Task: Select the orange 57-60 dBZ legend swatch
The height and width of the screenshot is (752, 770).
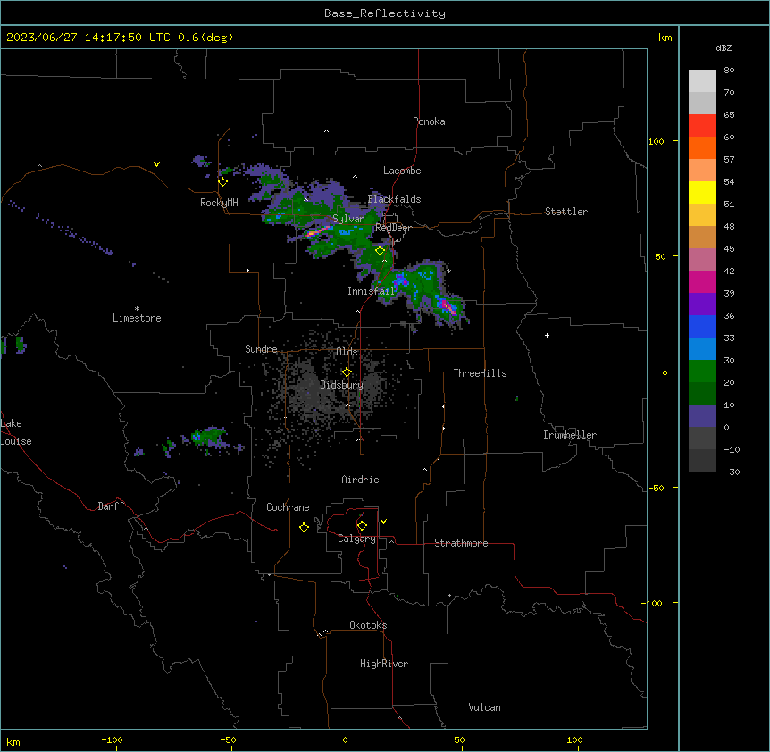Action: click(x=702, y=147)
